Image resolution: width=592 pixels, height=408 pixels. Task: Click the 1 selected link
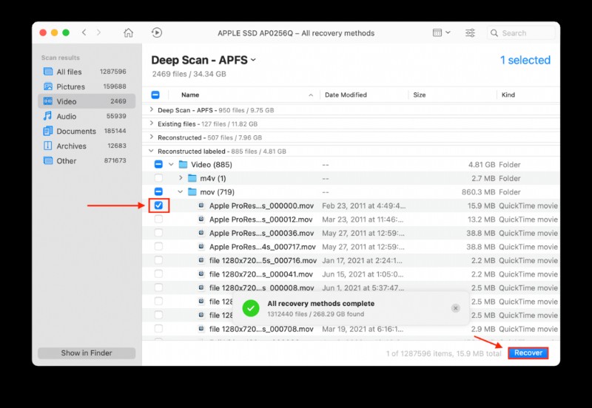pyautogui.click(x=525, y=60)
